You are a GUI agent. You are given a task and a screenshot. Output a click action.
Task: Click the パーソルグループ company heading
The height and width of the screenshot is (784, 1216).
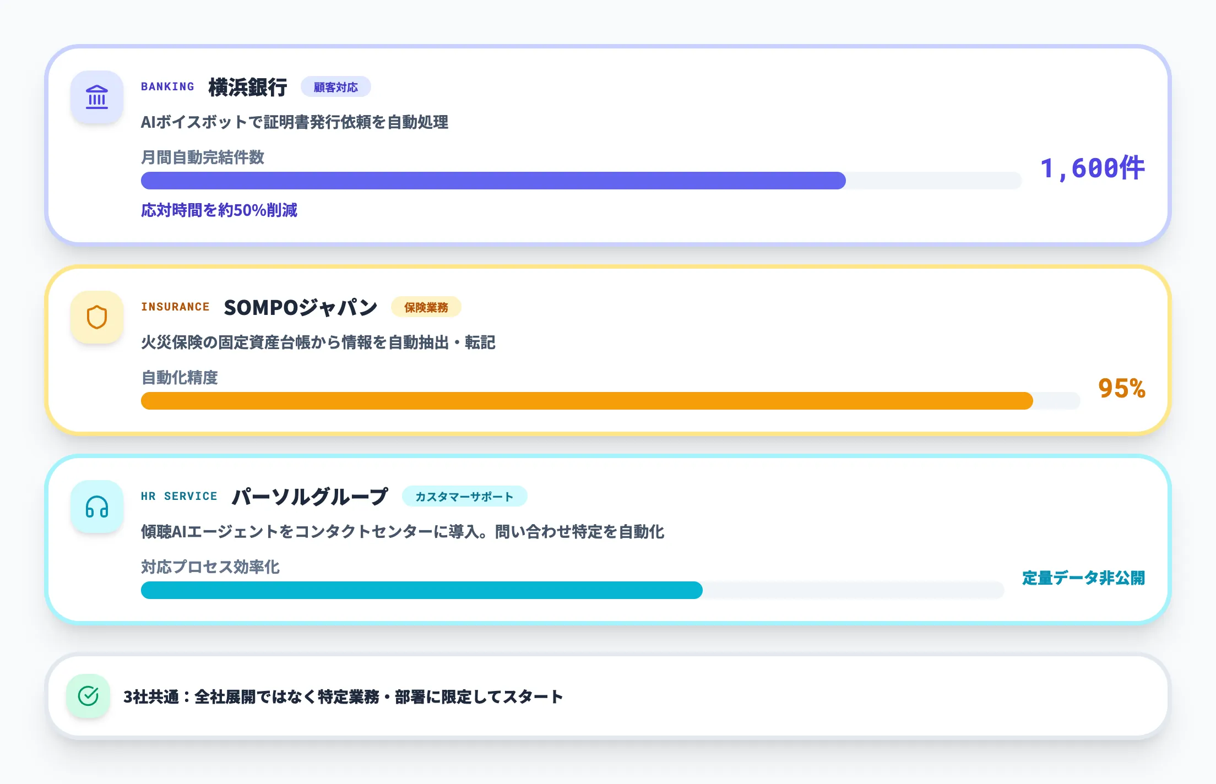(x=310, y=497)
